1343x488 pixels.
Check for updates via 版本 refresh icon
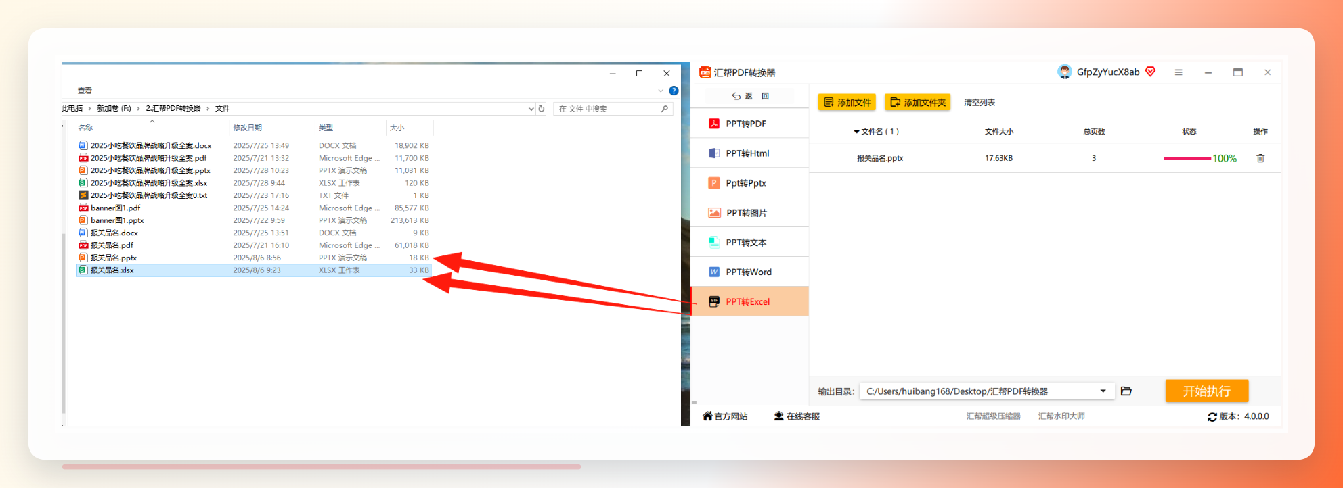pyautogui.click(x=1212, y=417)
